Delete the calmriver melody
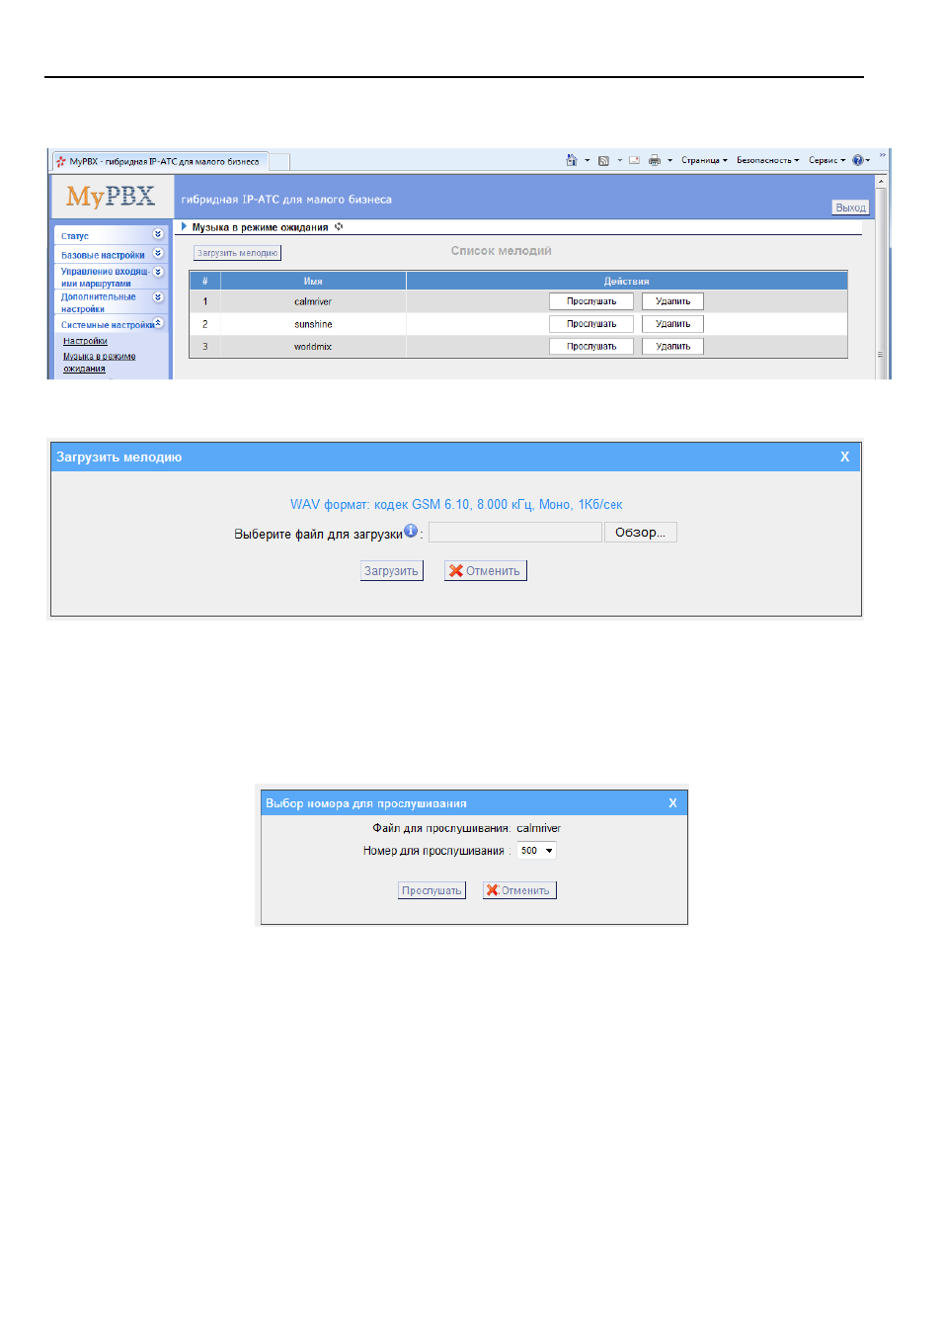This screenshot has width=942, height=1334. 672,301
